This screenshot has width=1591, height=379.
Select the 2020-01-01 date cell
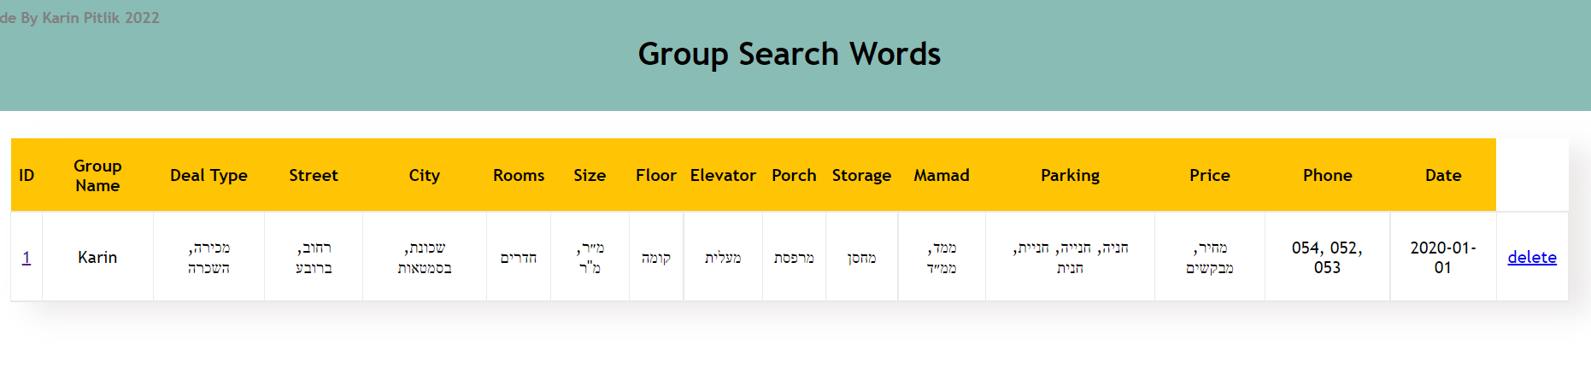coord(1443,257)
